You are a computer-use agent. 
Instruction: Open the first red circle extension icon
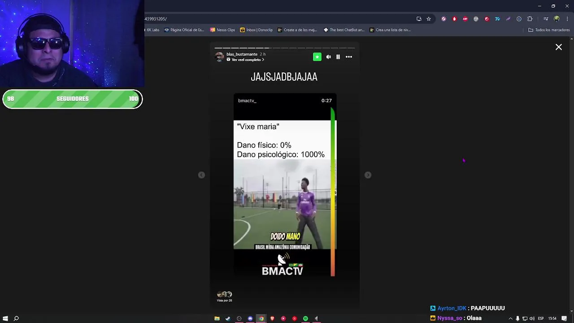(444, 19)
